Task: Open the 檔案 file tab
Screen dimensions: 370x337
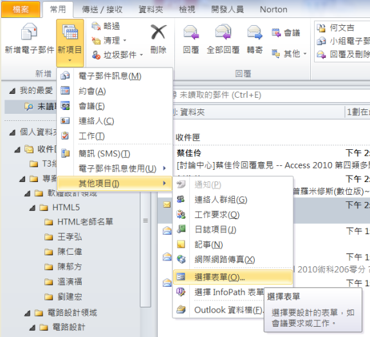Action: pos(21,10)
